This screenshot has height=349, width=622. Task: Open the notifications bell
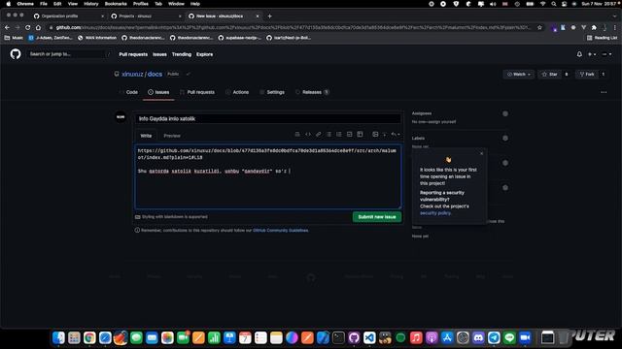[x=579, y=54]
